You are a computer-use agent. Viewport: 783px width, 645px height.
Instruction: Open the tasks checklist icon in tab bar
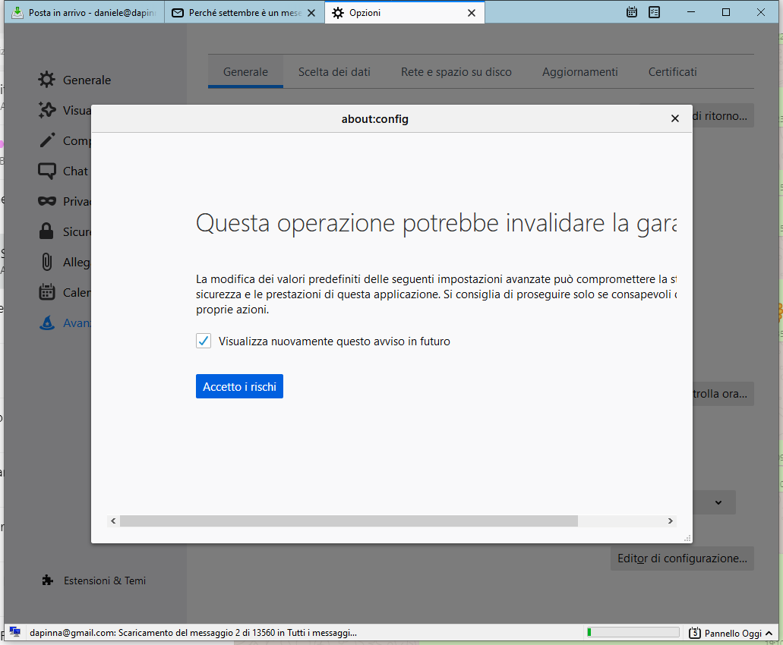[x=655, y=12]
